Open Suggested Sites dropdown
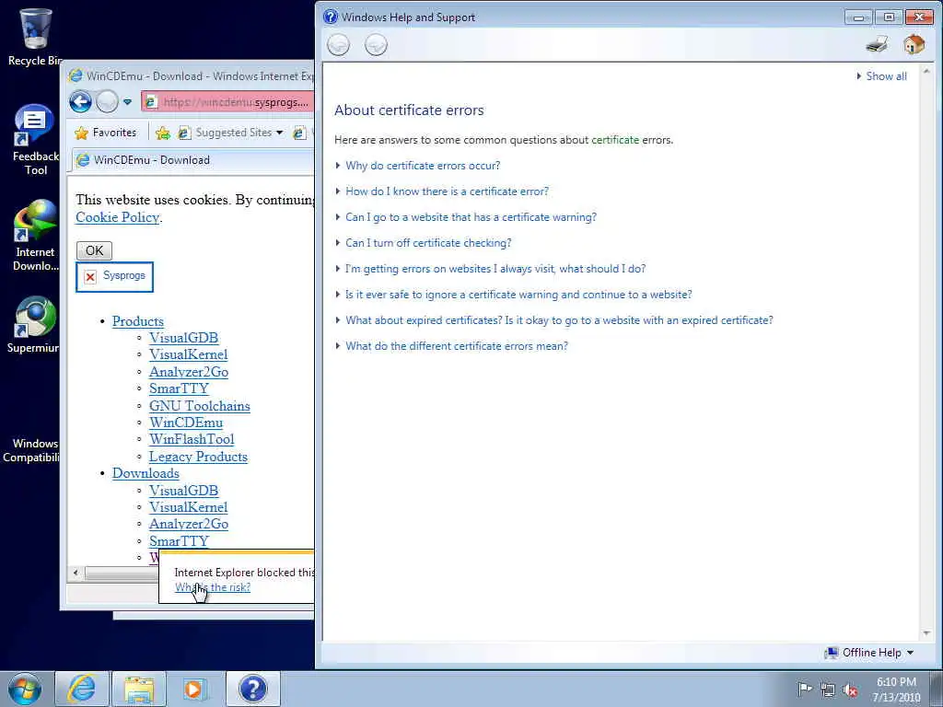Viewport: 943px width, 707px height. click(231, 133)
